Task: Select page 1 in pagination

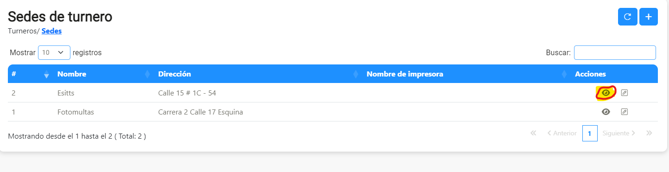Action: point(590,133)
